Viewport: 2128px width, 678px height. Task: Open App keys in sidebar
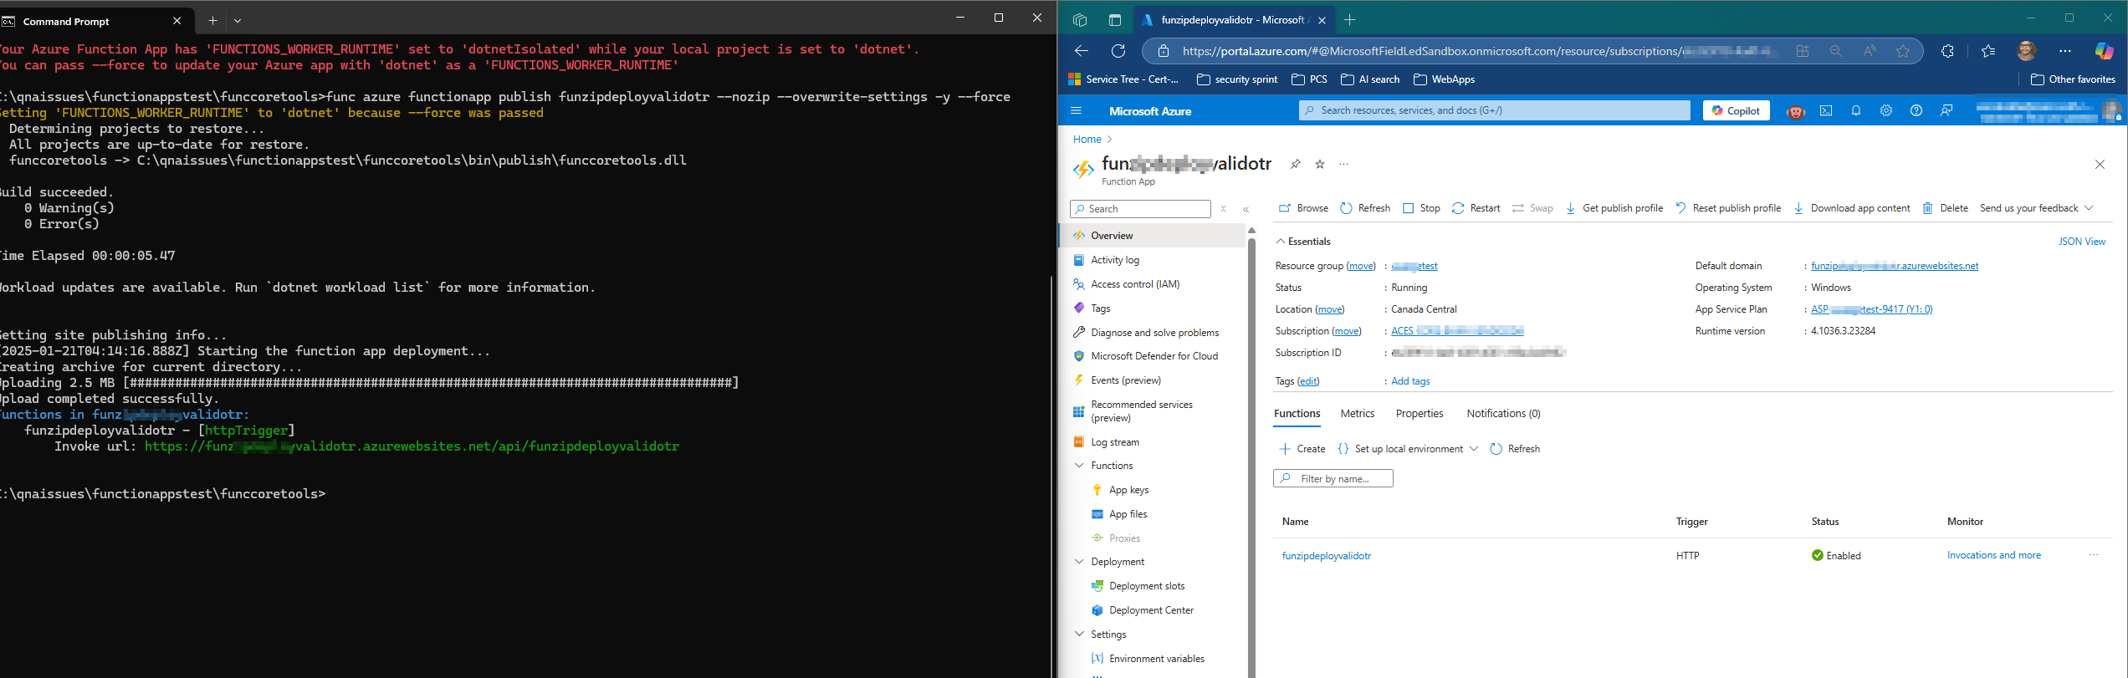(1128, 490)
